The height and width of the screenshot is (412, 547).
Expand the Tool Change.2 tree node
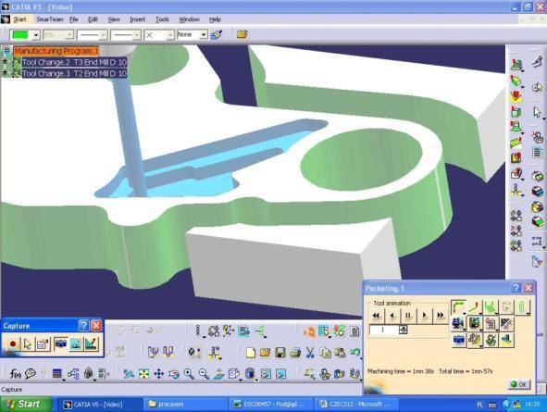5,62
